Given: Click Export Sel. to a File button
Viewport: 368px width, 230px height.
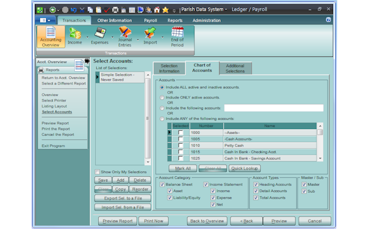Looking at the screenshot, I should coord(123,198).
